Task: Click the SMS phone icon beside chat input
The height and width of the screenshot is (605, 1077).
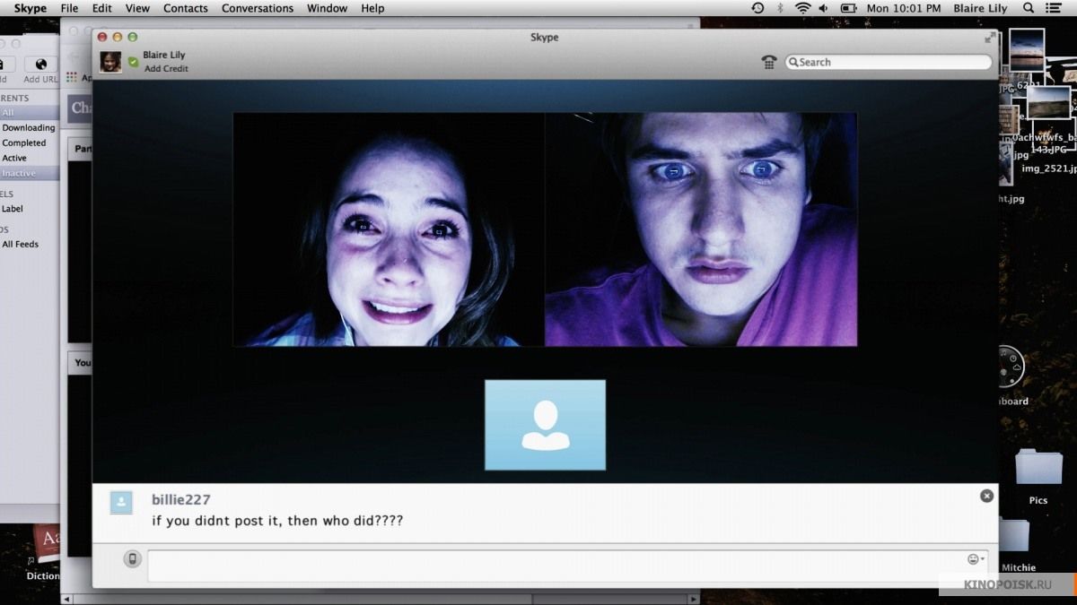Action: [x=133, y=559]
